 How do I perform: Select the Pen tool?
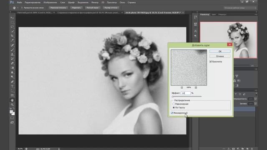pyautogui.click(x=12, y=82)
